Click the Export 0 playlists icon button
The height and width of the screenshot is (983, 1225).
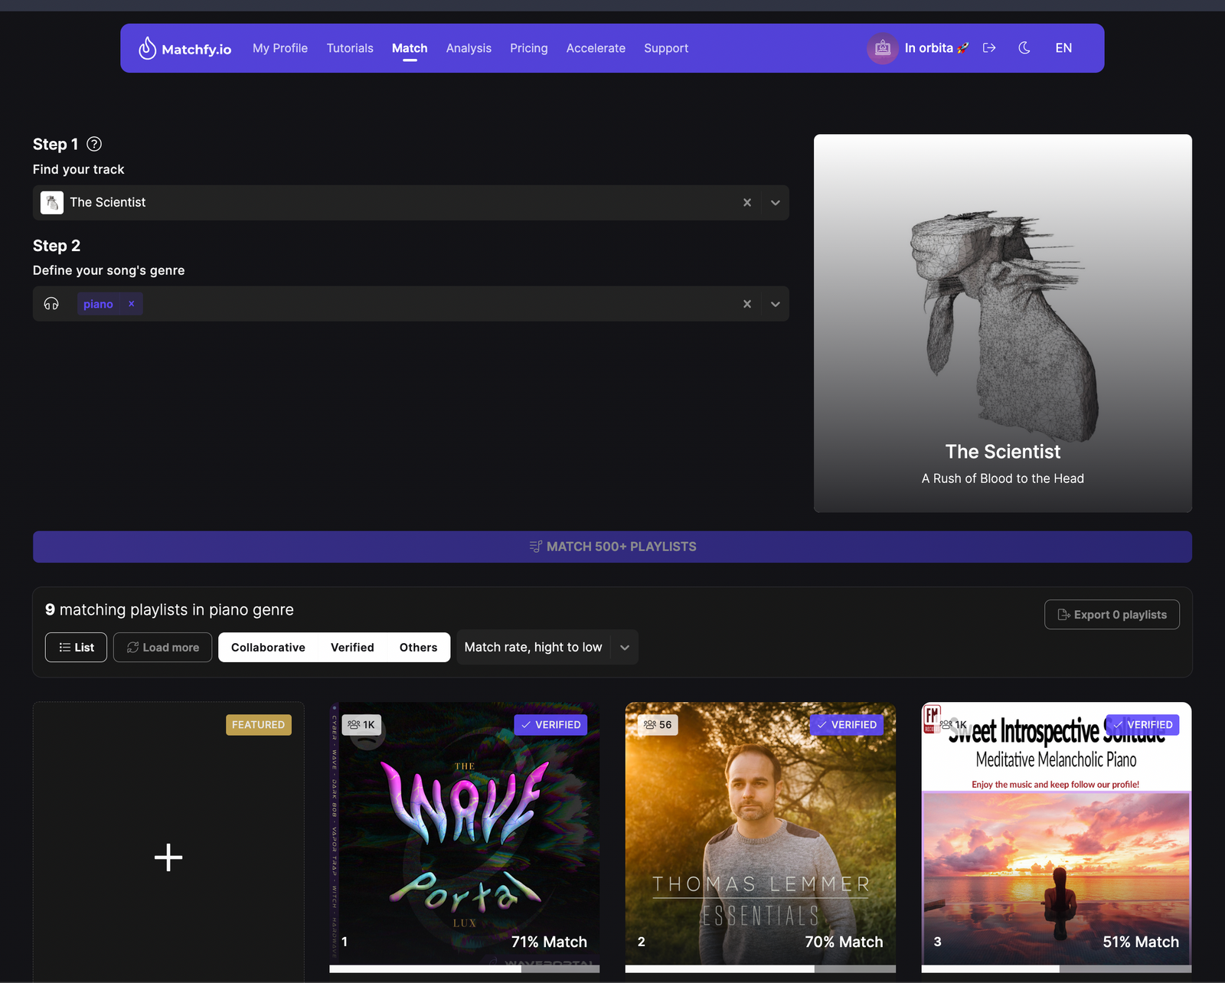(1112, 614)
